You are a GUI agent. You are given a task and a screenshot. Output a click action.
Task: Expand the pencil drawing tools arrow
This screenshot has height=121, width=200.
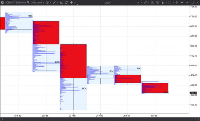[x=58, y=3]
